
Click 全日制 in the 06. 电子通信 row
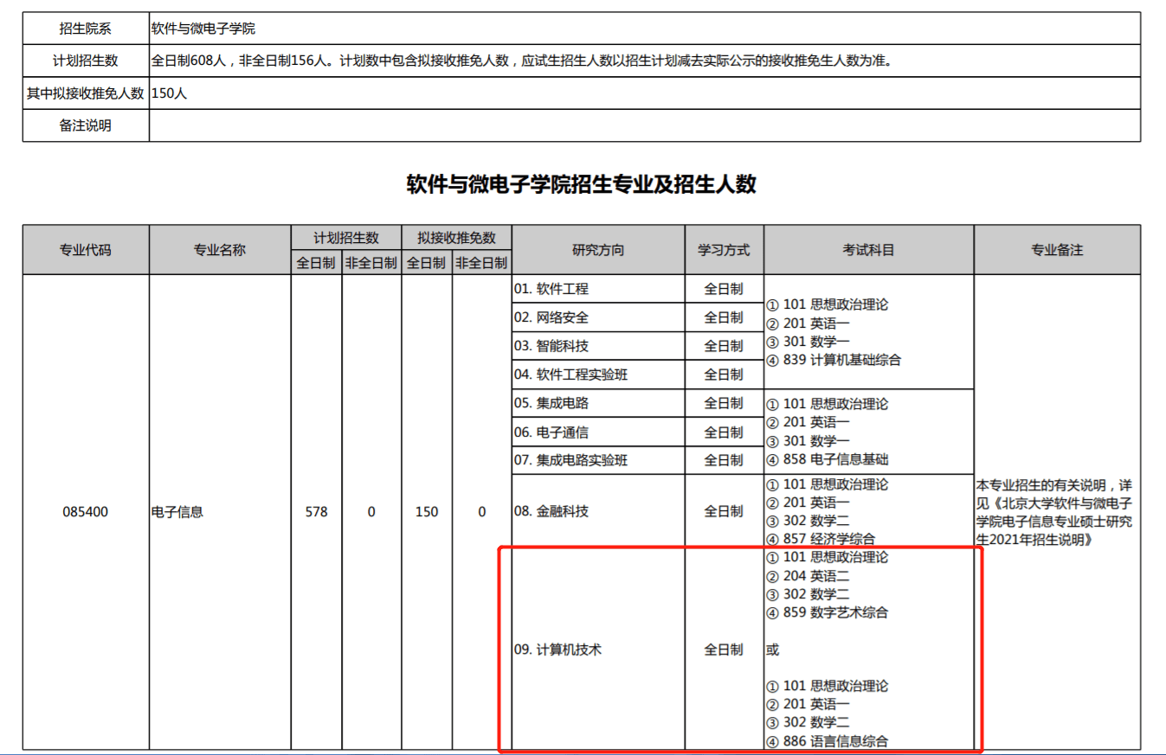[x=724, y=432]
